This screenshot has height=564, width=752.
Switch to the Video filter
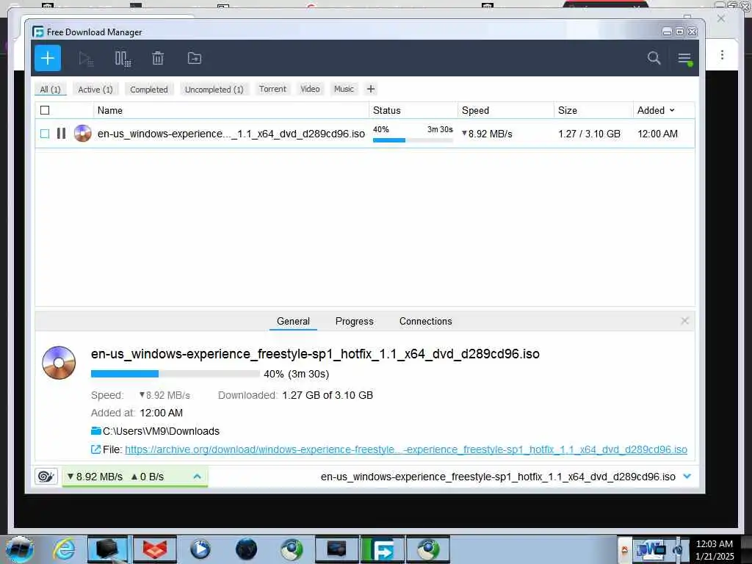310,89
